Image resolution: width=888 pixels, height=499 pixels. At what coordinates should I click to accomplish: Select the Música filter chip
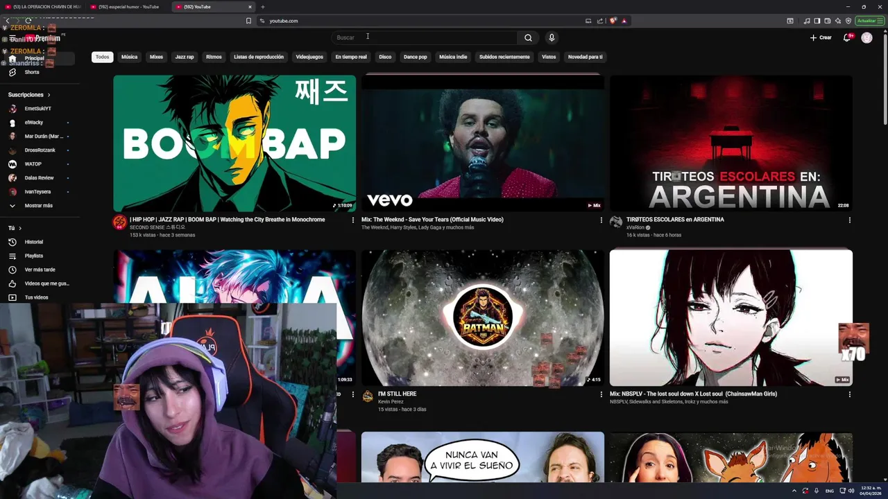pos(129,57)
